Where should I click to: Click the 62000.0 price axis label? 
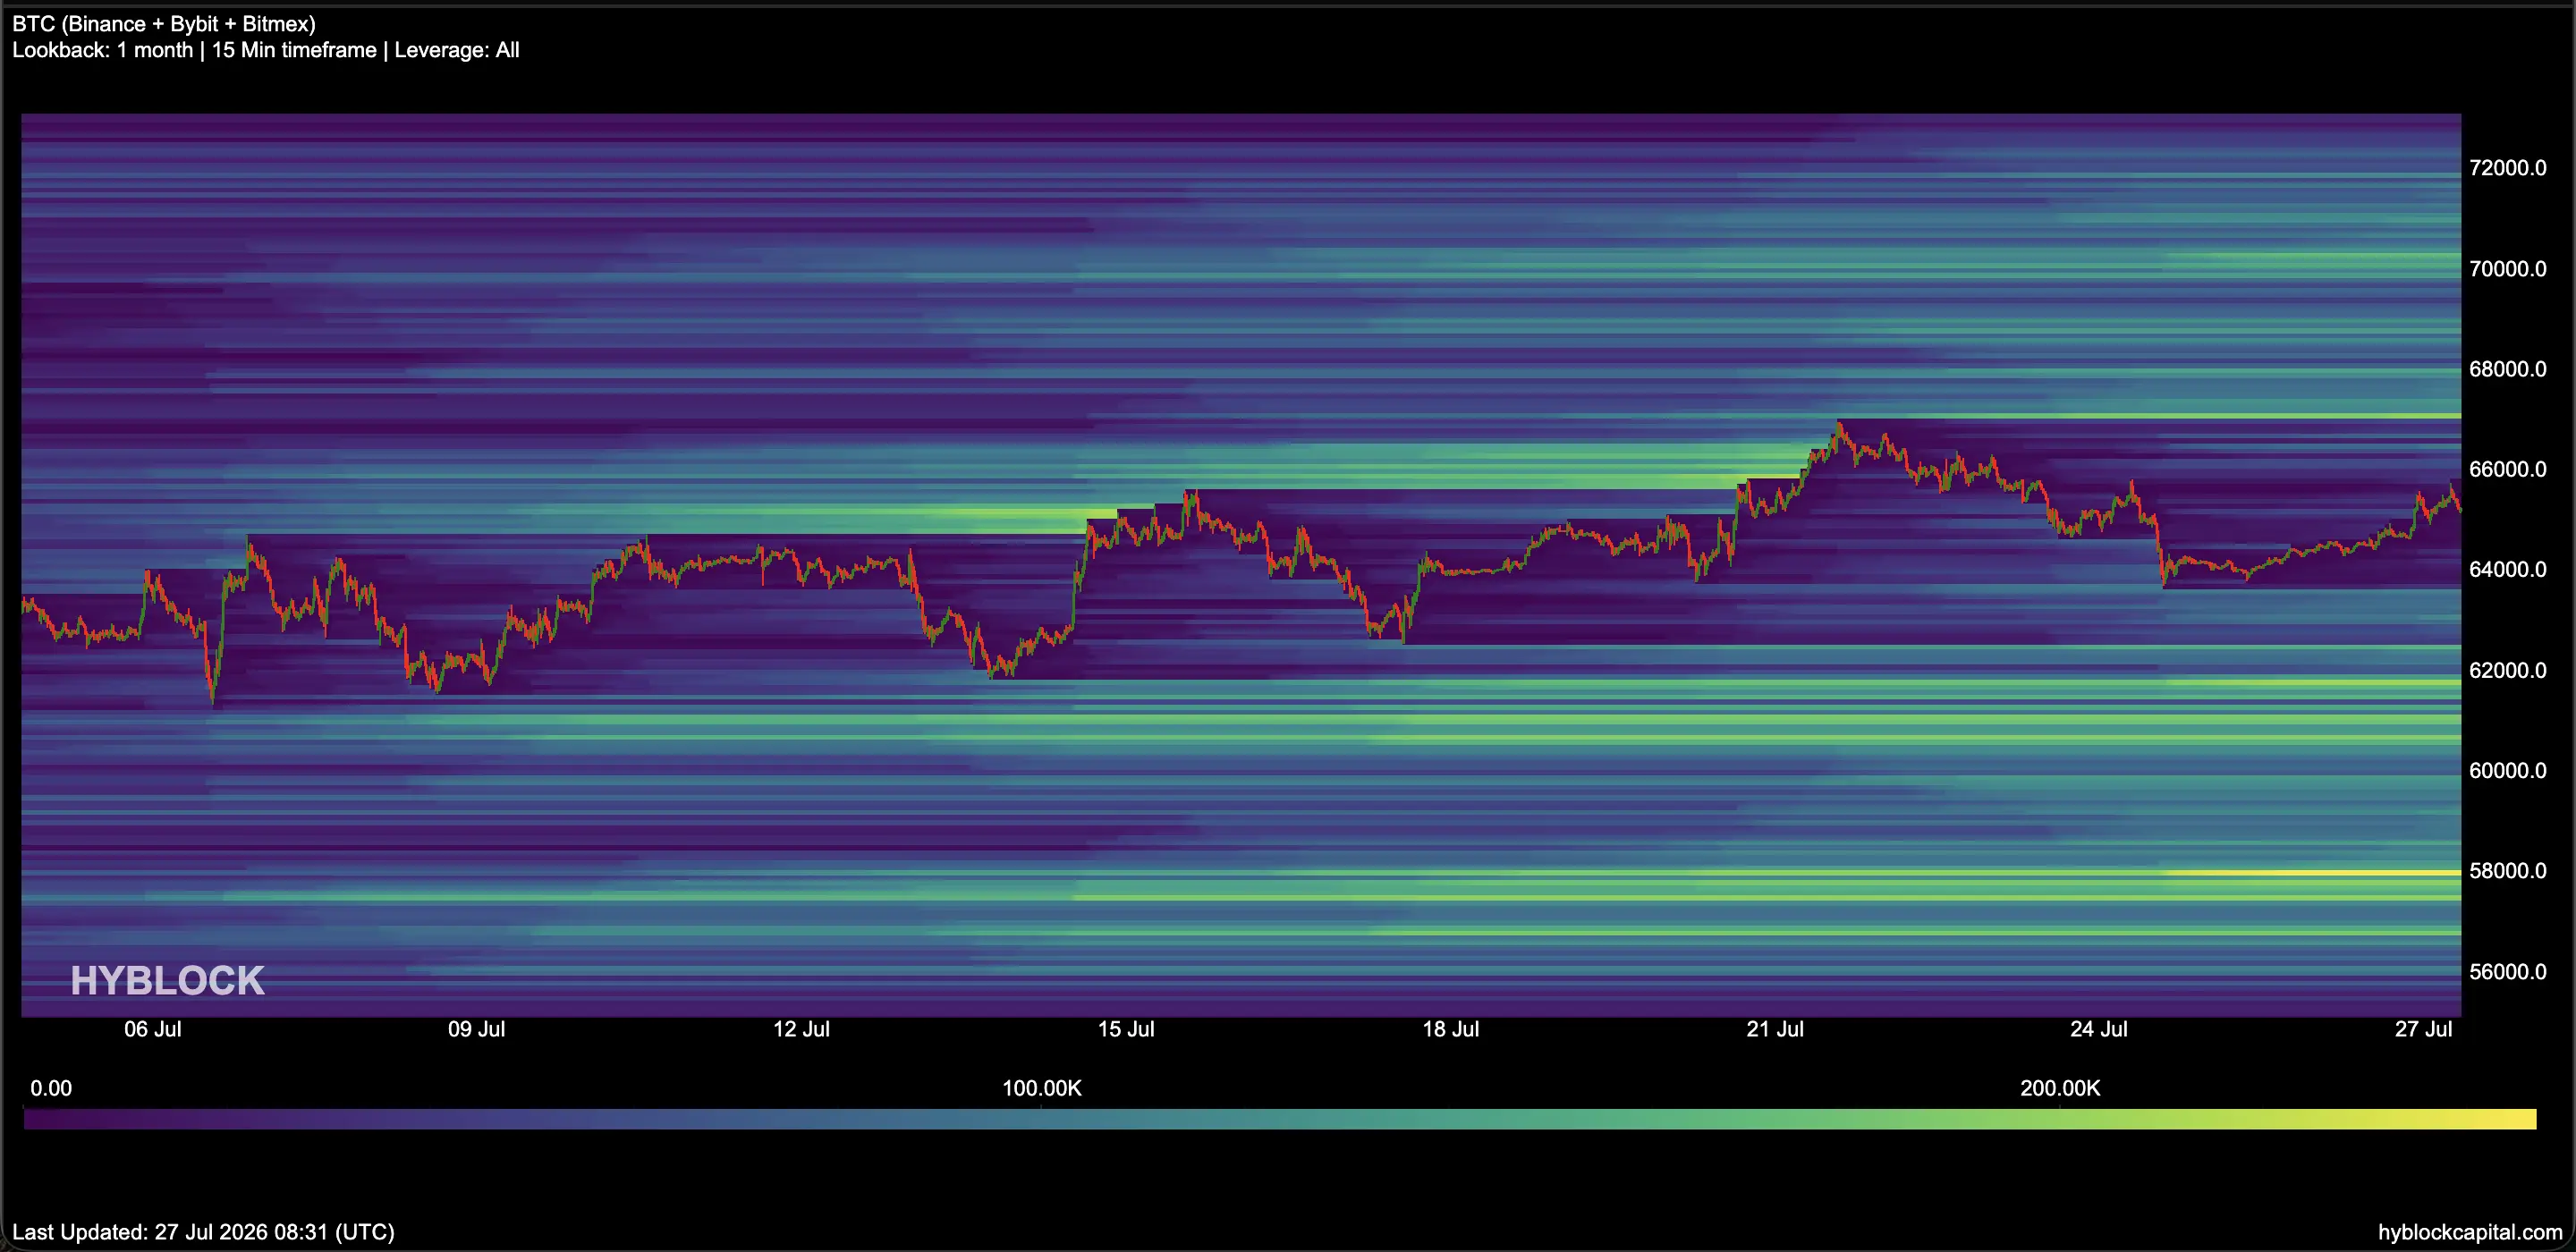pos(2508,670)
